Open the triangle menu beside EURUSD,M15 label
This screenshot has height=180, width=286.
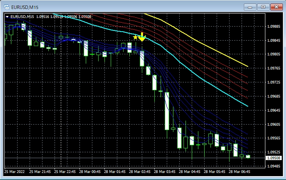click(x=7, y=16)
